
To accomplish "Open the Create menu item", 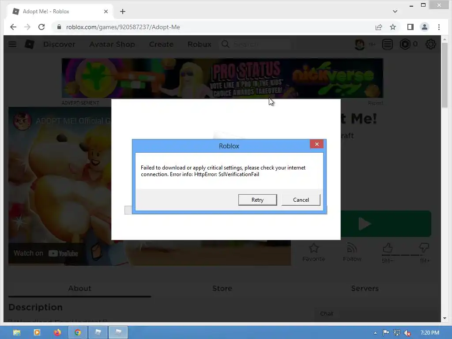I will (x=161, y=45).
